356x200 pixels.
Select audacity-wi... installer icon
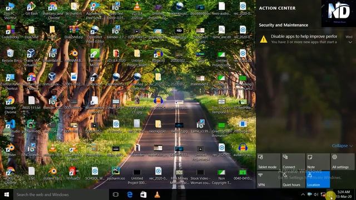coord(243,149)
